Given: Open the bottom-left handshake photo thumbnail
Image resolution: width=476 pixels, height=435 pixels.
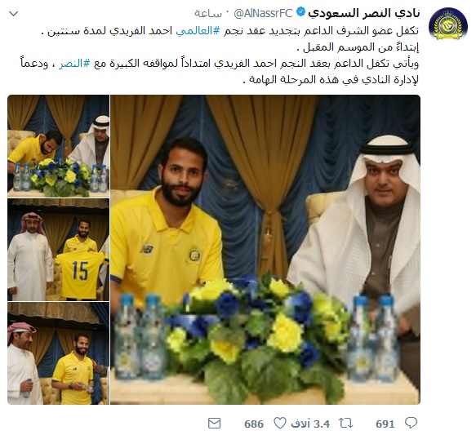Looking at the screenshot, I should pos(58,353).
